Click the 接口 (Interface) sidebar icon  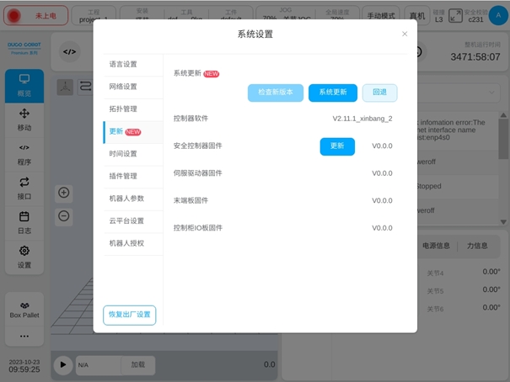(24, 188)
